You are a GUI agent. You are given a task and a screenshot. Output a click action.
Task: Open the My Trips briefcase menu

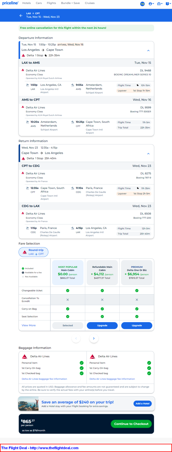(160, 4)
